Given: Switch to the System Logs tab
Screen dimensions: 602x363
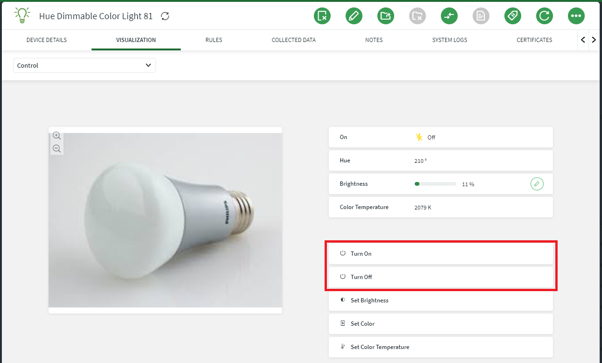Looking at the screenshot, I should coord(450,40).
